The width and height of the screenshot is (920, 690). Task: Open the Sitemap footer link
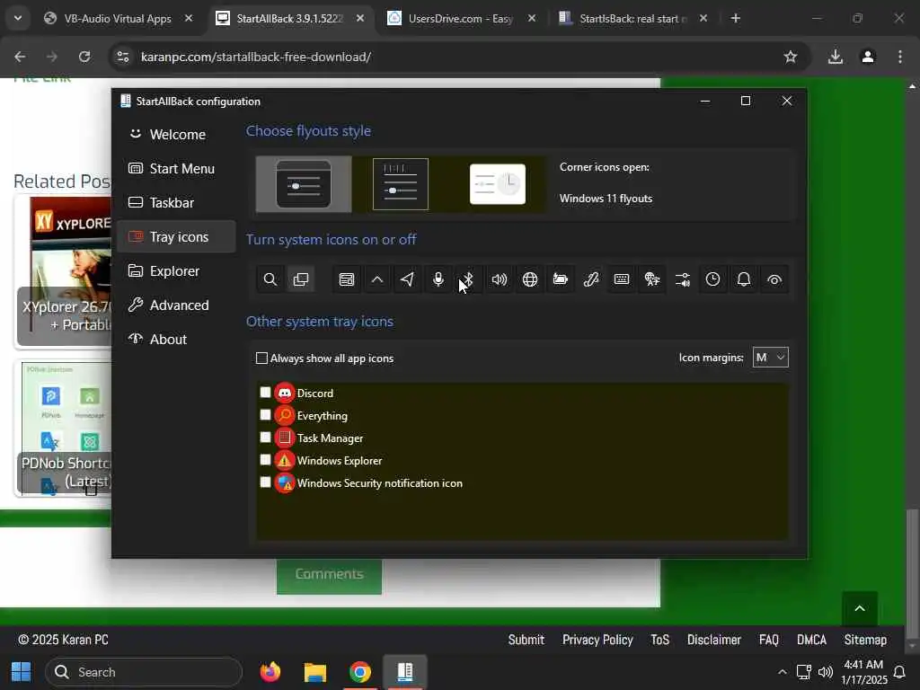tap(865, 640)
